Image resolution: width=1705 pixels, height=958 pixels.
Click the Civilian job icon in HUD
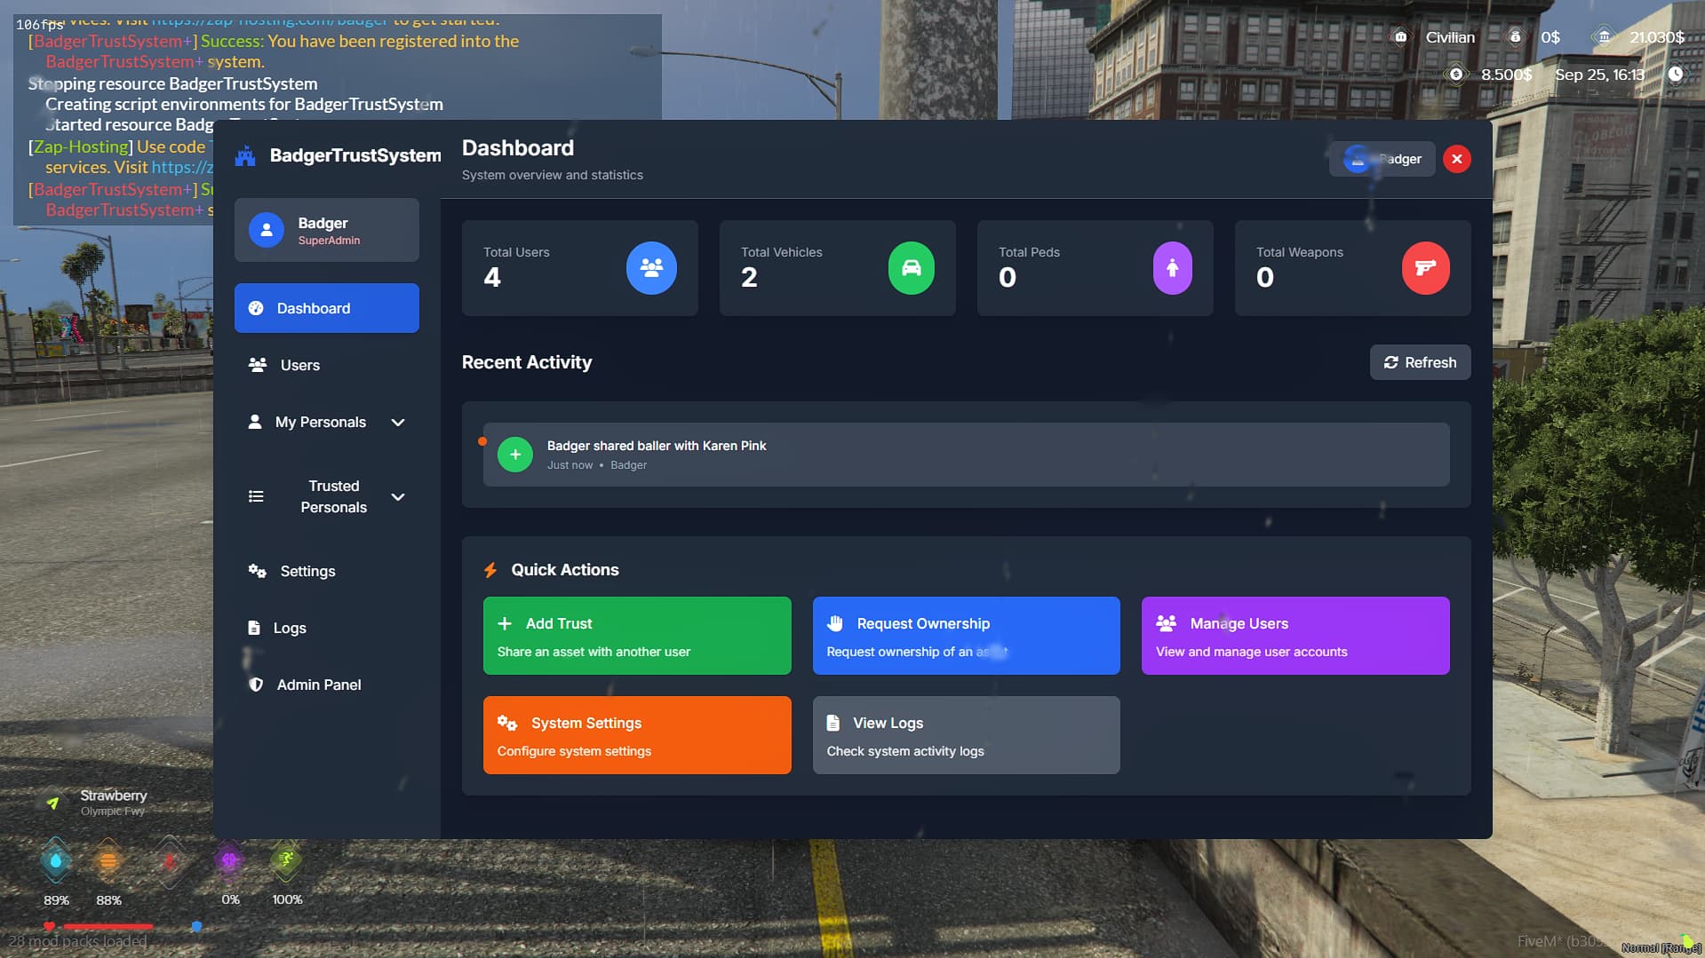click(1400, 37)
